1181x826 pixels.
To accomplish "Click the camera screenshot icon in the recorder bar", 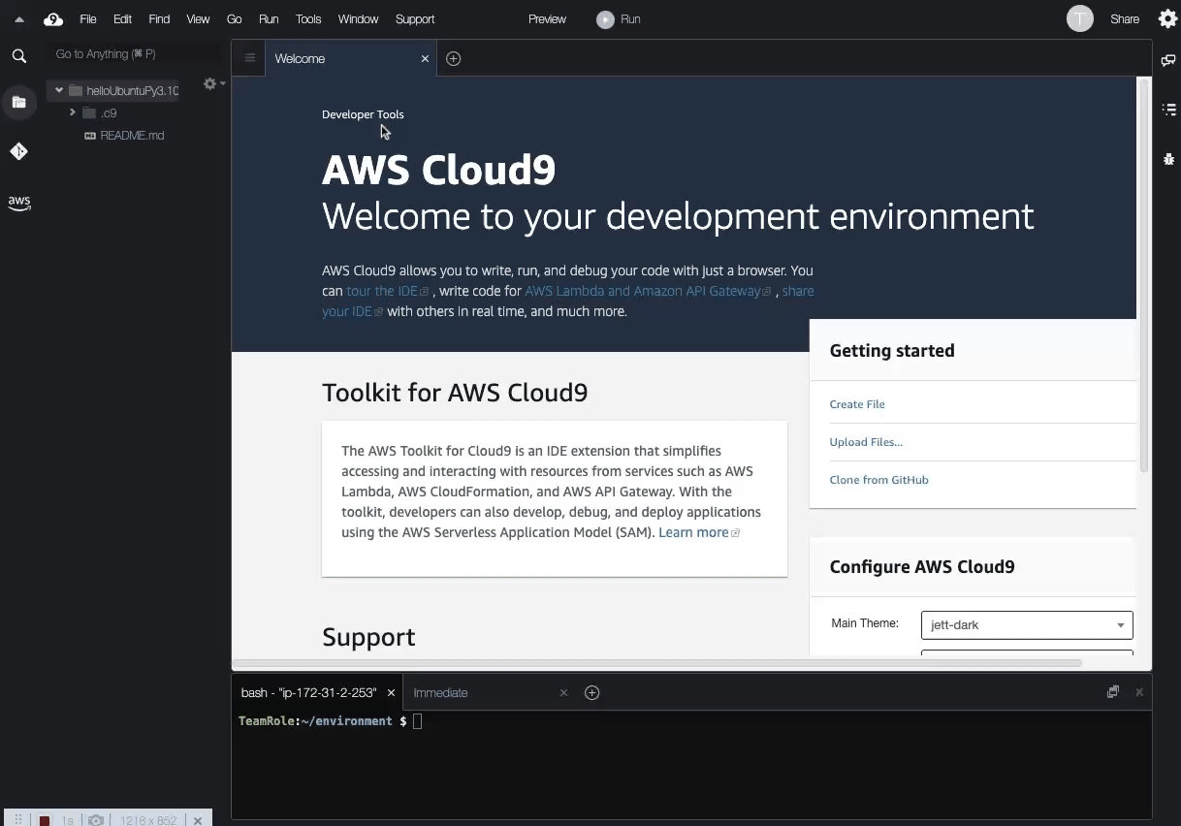I will [x=96, y=820].
